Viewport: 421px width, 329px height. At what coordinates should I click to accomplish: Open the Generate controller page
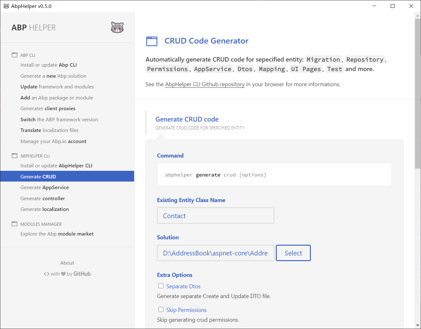(43, 198)
